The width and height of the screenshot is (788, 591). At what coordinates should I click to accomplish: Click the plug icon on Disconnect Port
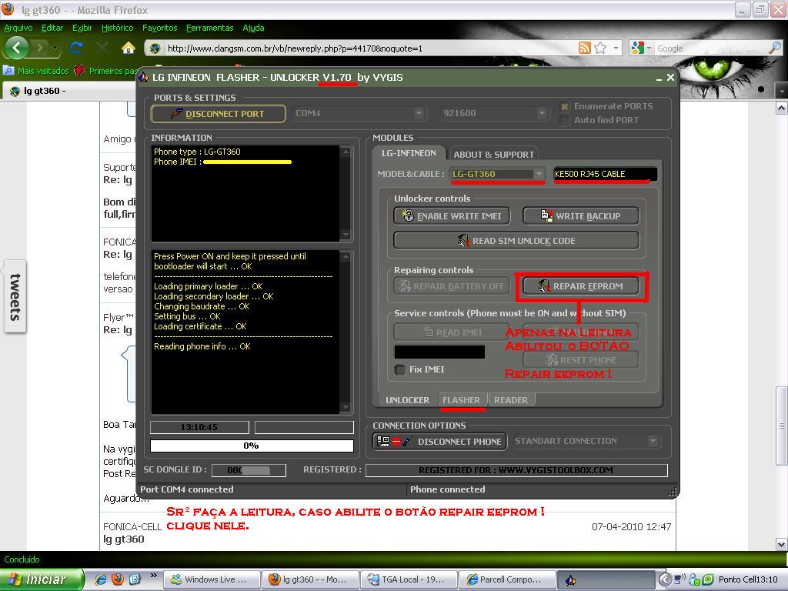pyautogui.click(x=176, y=114)
